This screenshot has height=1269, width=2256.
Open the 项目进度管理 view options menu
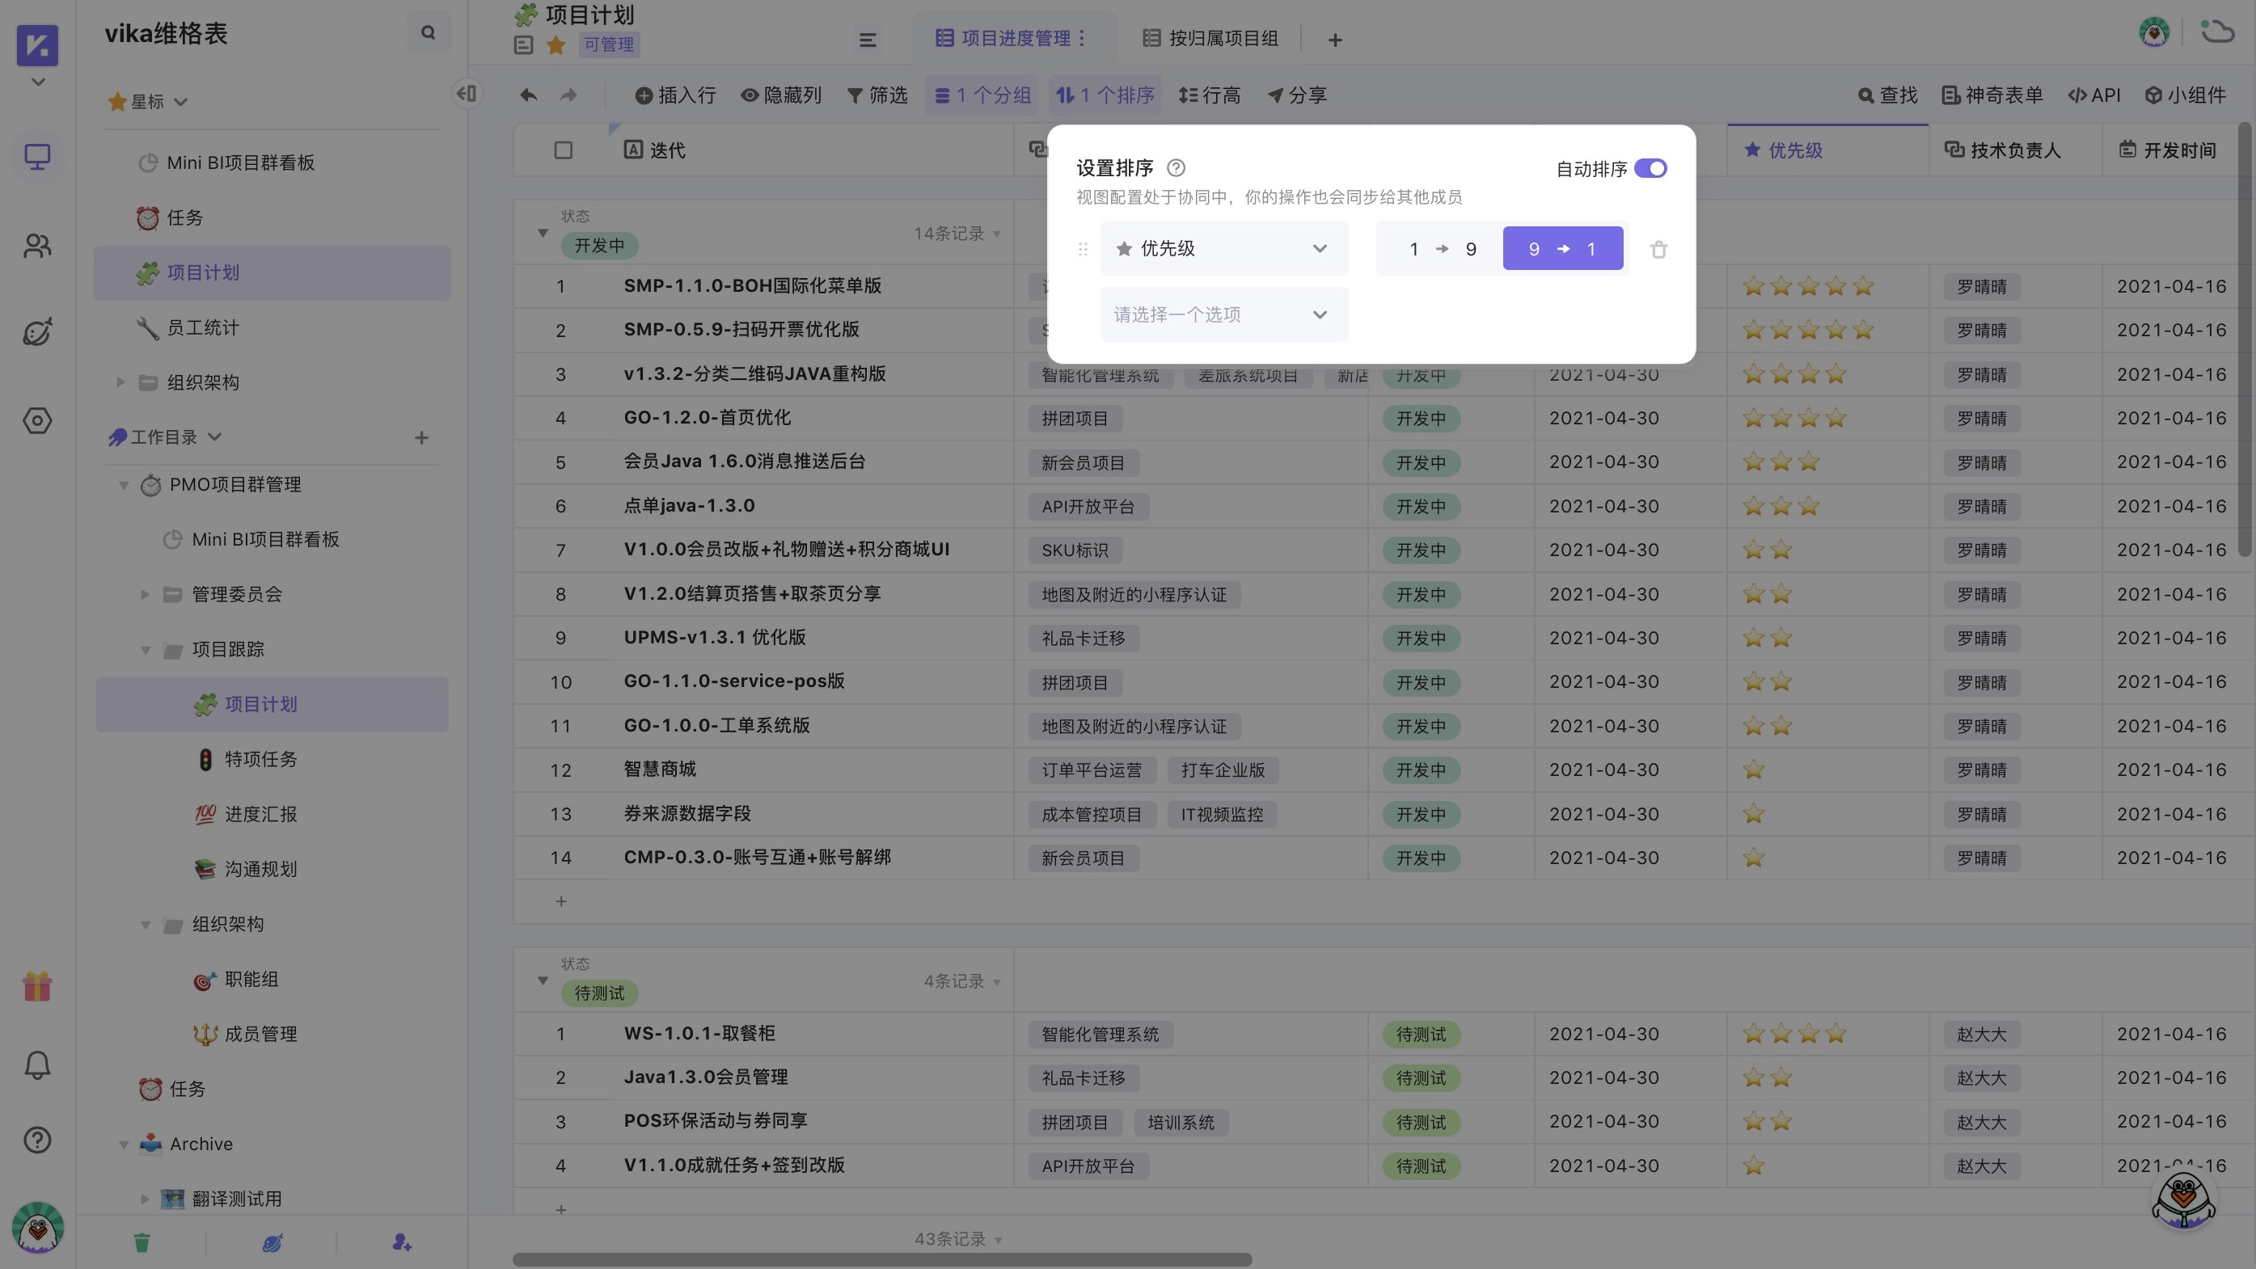point(1084,39)
